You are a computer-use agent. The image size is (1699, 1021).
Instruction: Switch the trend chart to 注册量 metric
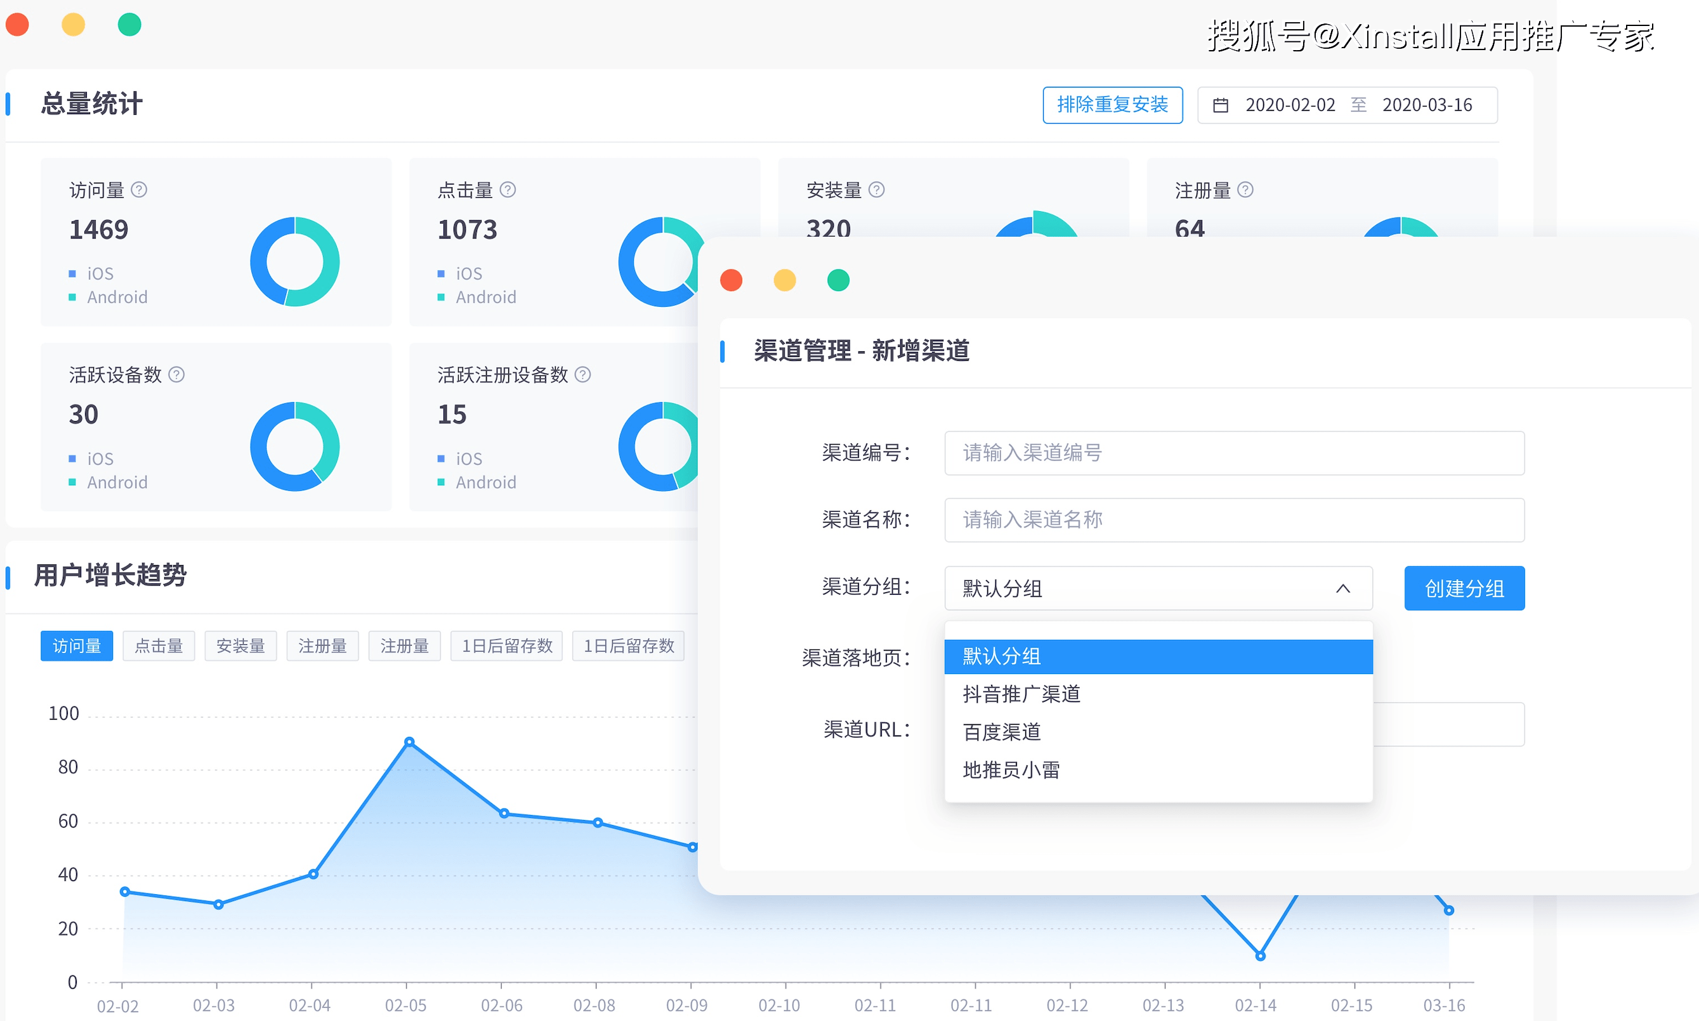coord(322,646)
